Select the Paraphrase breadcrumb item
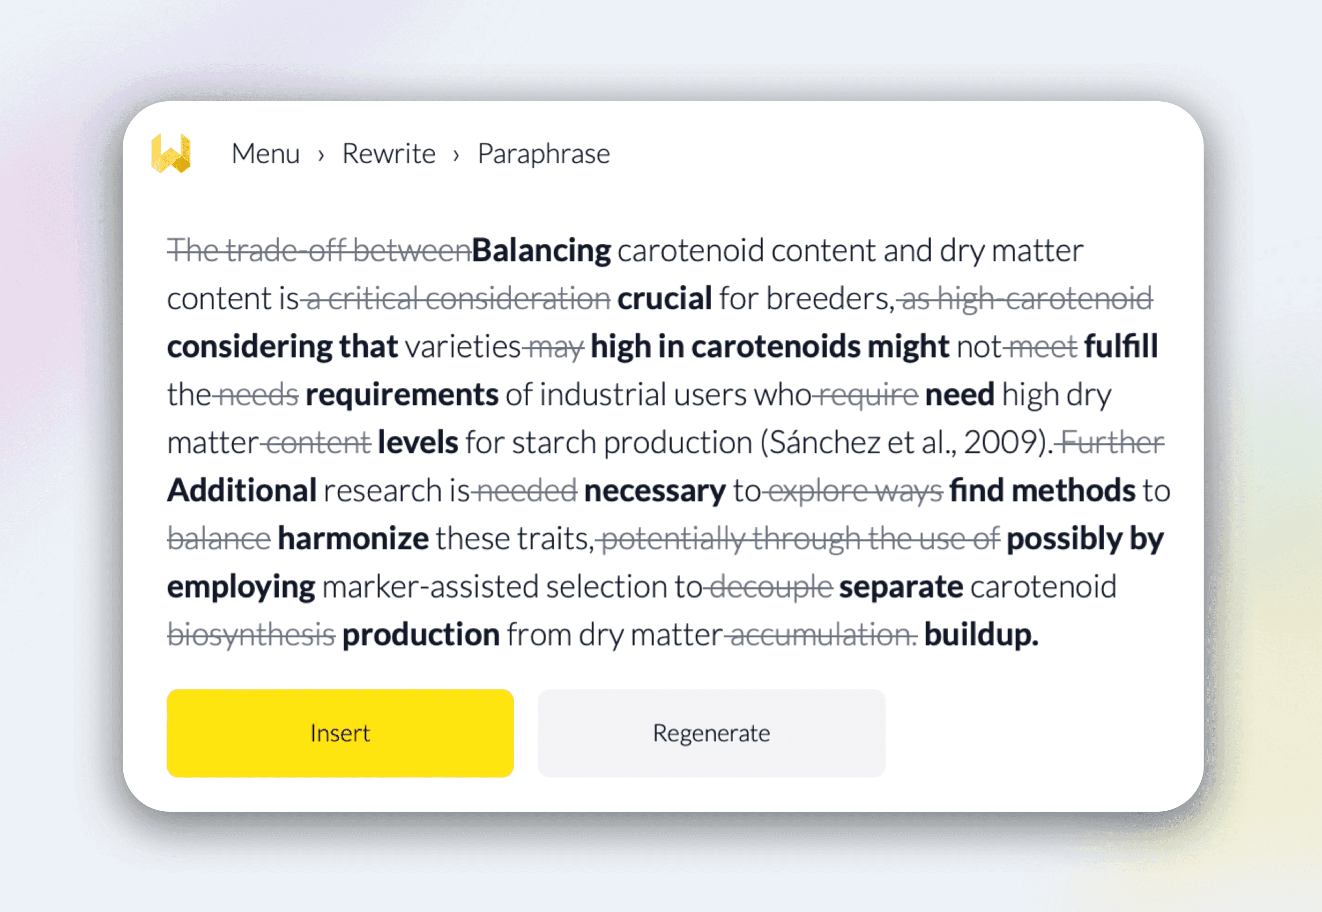Viewport: 1322px width, 912px height. (543, 154)
